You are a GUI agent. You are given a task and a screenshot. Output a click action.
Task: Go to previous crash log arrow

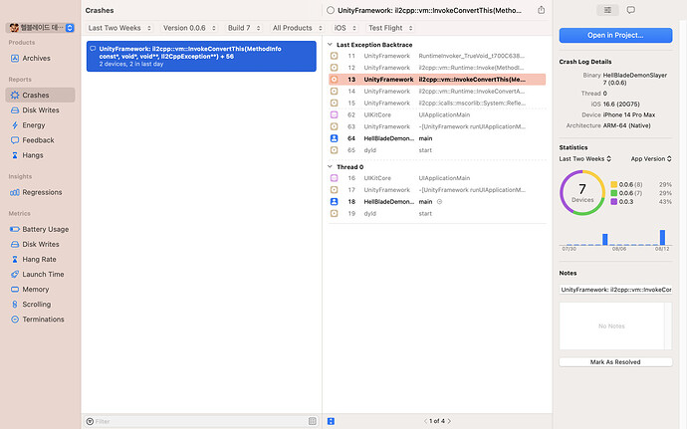coord(425,421)
